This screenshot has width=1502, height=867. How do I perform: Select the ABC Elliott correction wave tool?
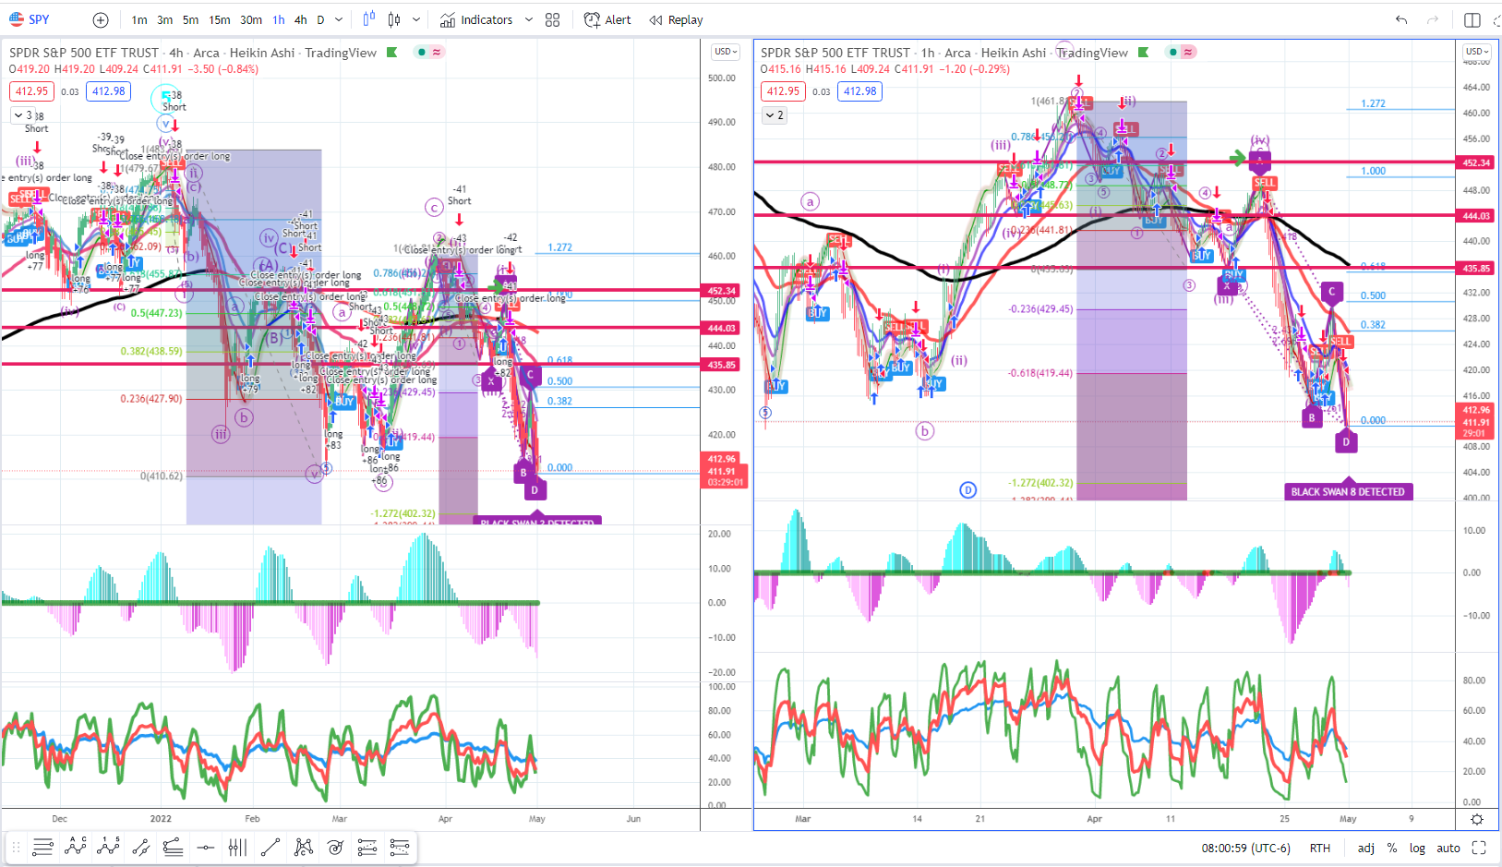pyautogui.click(x=76, y=847)
